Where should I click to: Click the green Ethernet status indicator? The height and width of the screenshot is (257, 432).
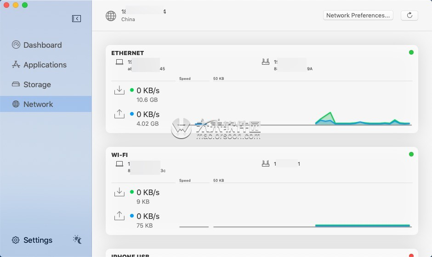click(x=411, y=52)
